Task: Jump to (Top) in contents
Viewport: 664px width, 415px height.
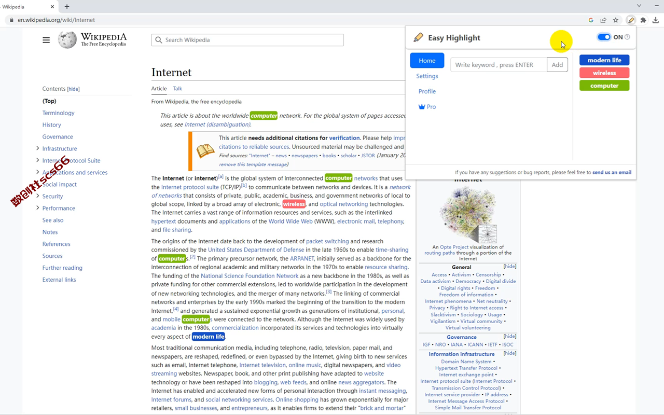Action: pos(49,101)
